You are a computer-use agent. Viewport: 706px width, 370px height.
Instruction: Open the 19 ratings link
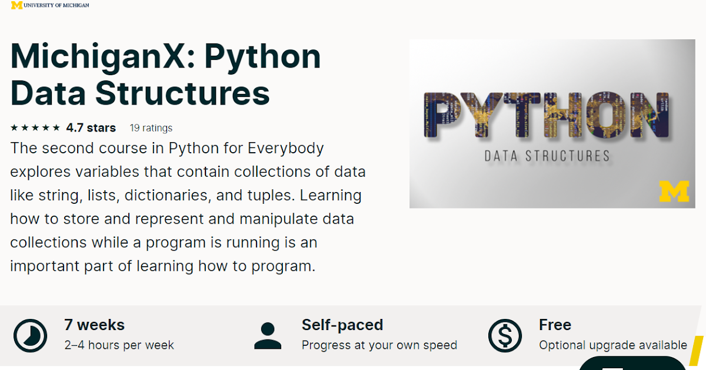pyautogui.click(x=151, y=127)
